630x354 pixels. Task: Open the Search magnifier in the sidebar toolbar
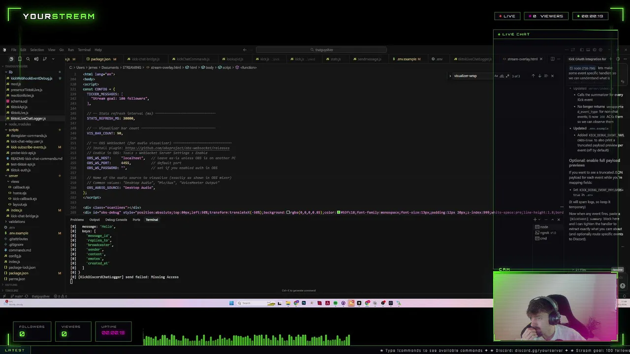pos(28,59)
